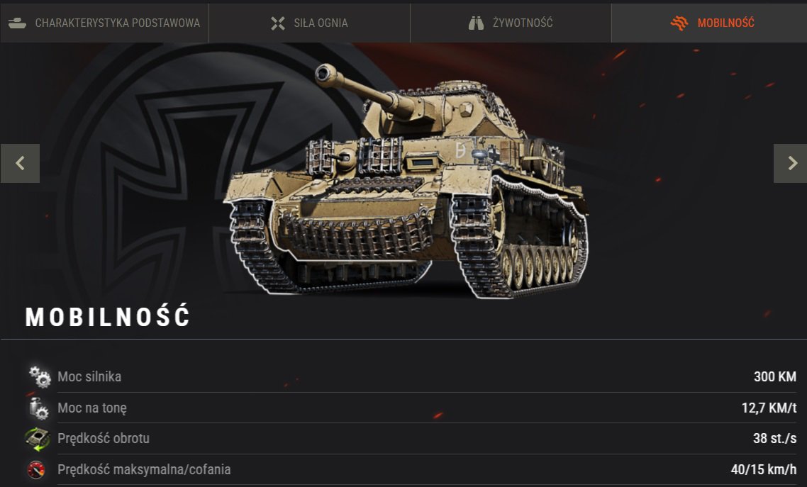The image size is (807, 487).
Task: Click the Prędkość maksymalna/cofania label
Action: click(144, 469)
